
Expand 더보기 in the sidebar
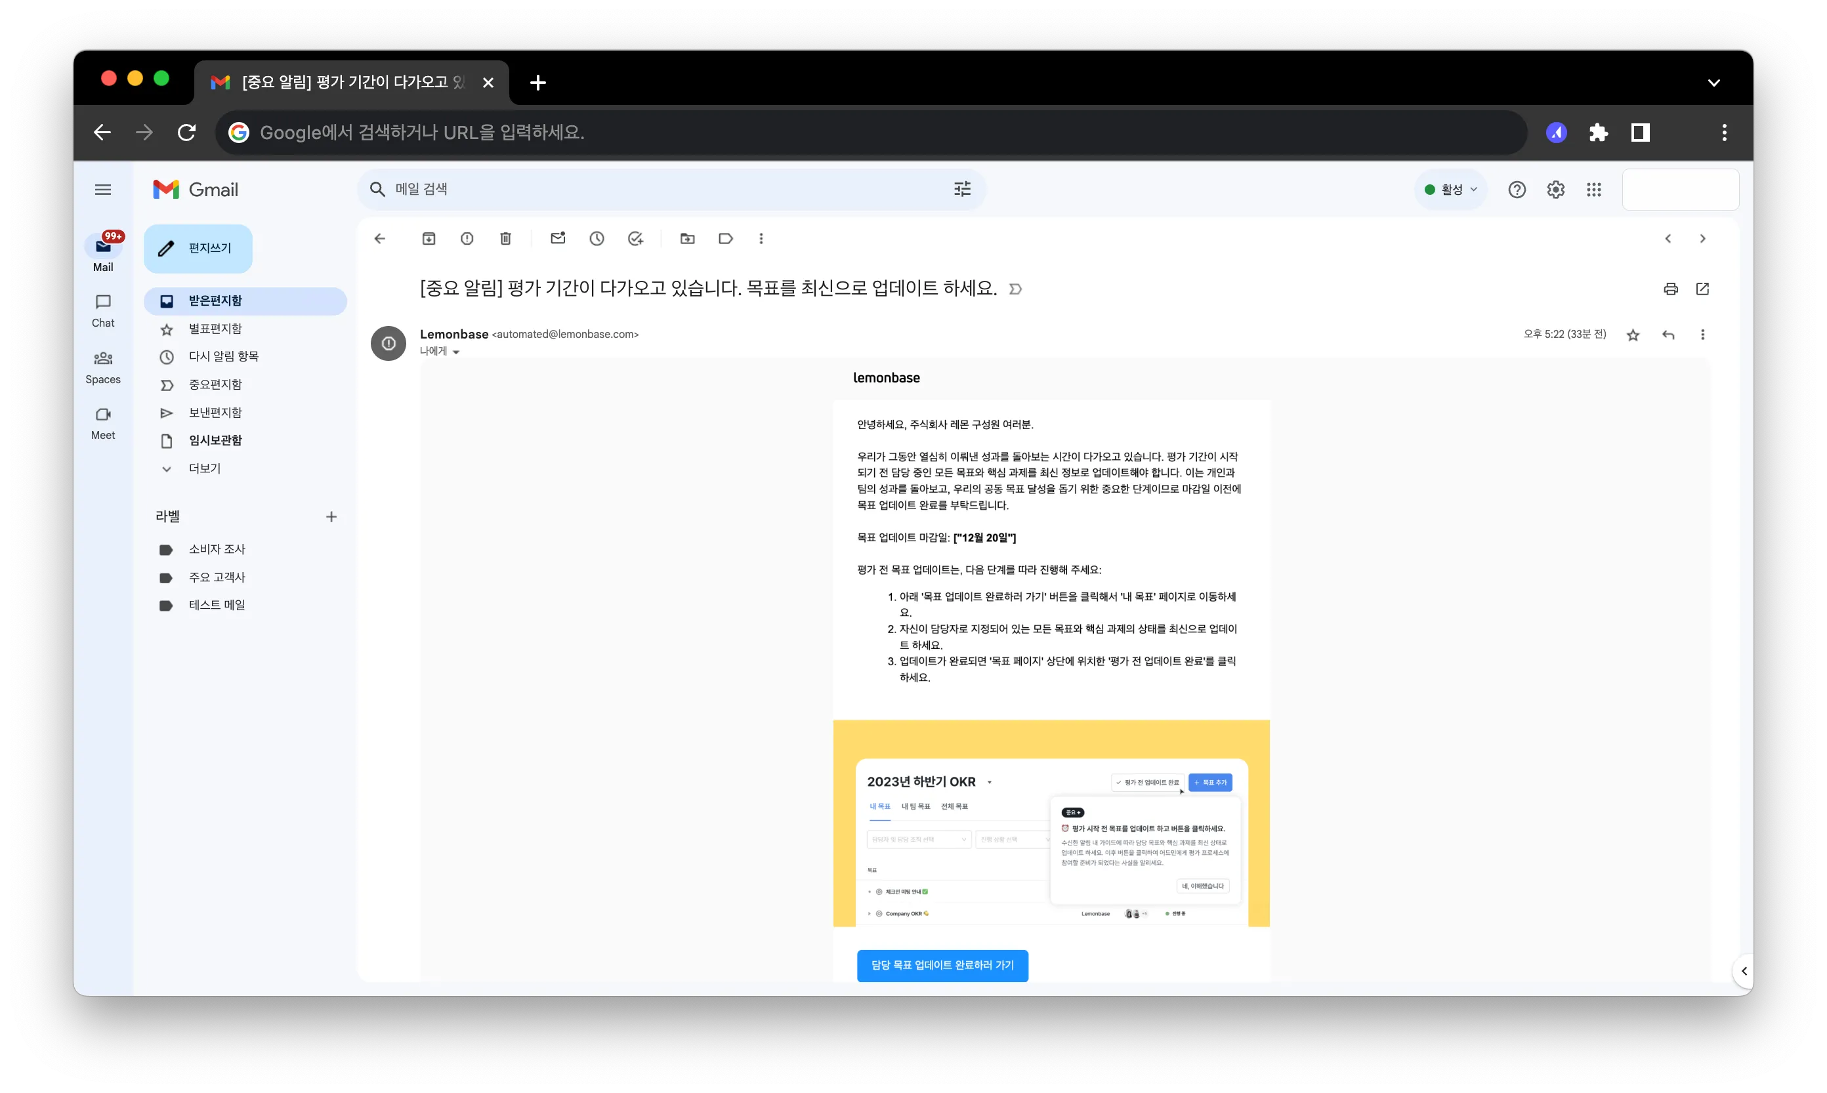pyautogui.click(x=204, y=468)
